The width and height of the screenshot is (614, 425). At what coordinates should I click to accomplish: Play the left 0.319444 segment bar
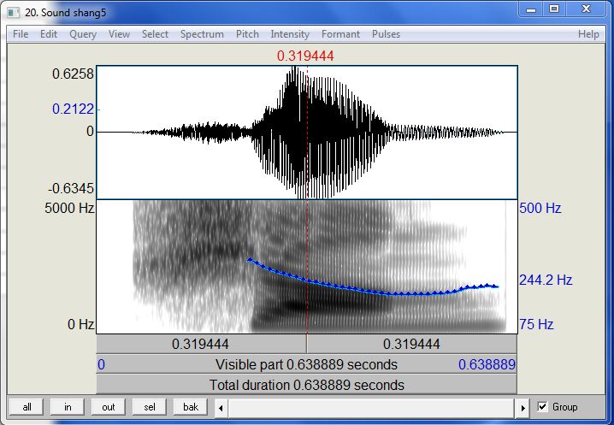pos(201,345)
